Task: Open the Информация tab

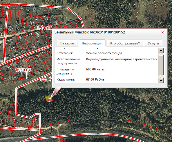Action: 92,43
